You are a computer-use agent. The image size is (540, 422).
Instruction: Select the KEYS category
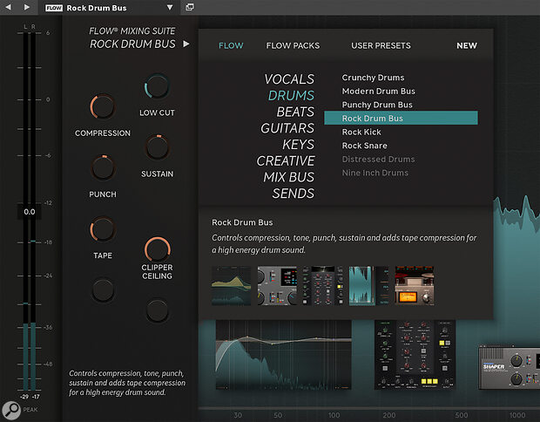299,145
